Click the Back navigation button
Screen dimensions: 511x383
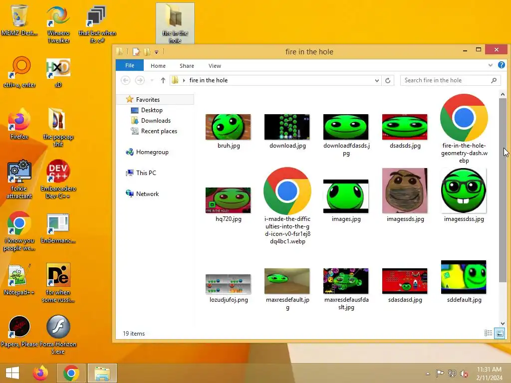[125, 80]
